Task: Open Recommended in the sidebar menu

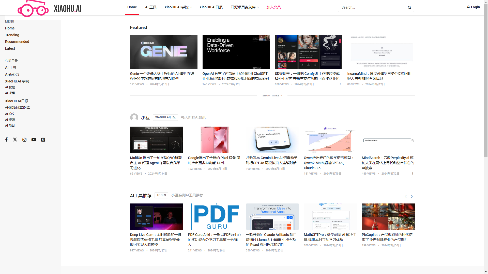Action: point(17,42)
